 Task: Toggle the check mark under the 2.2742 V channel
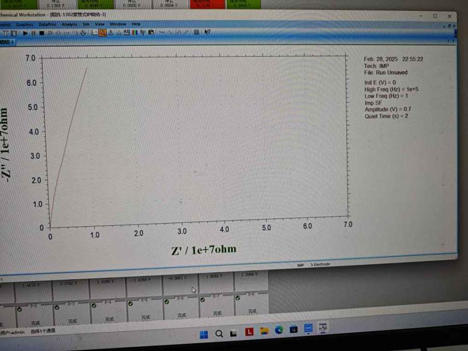coord(57,306)
